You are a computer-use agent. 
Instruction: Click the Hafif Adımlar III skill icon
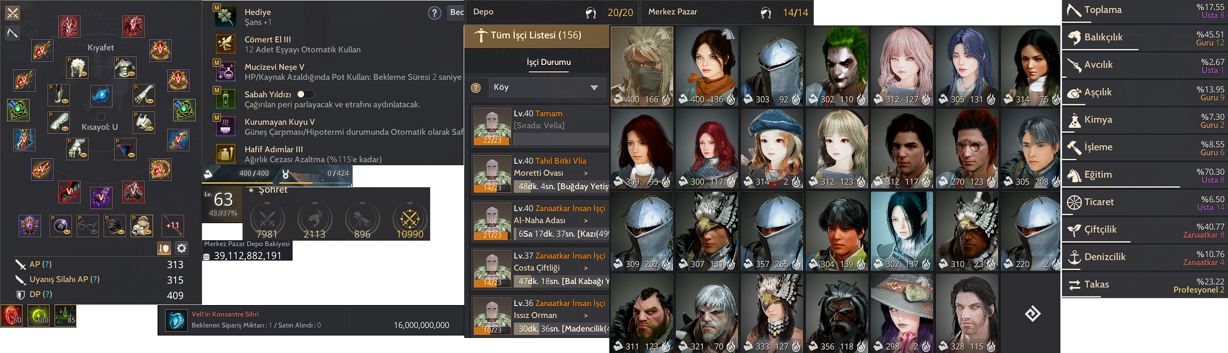tap(226, 154)
